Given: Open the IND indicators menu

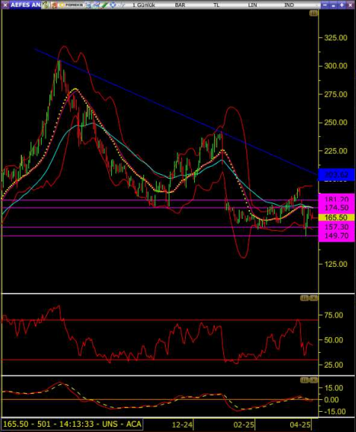Looking at the screenshot, I should click(x=289, y=5).
